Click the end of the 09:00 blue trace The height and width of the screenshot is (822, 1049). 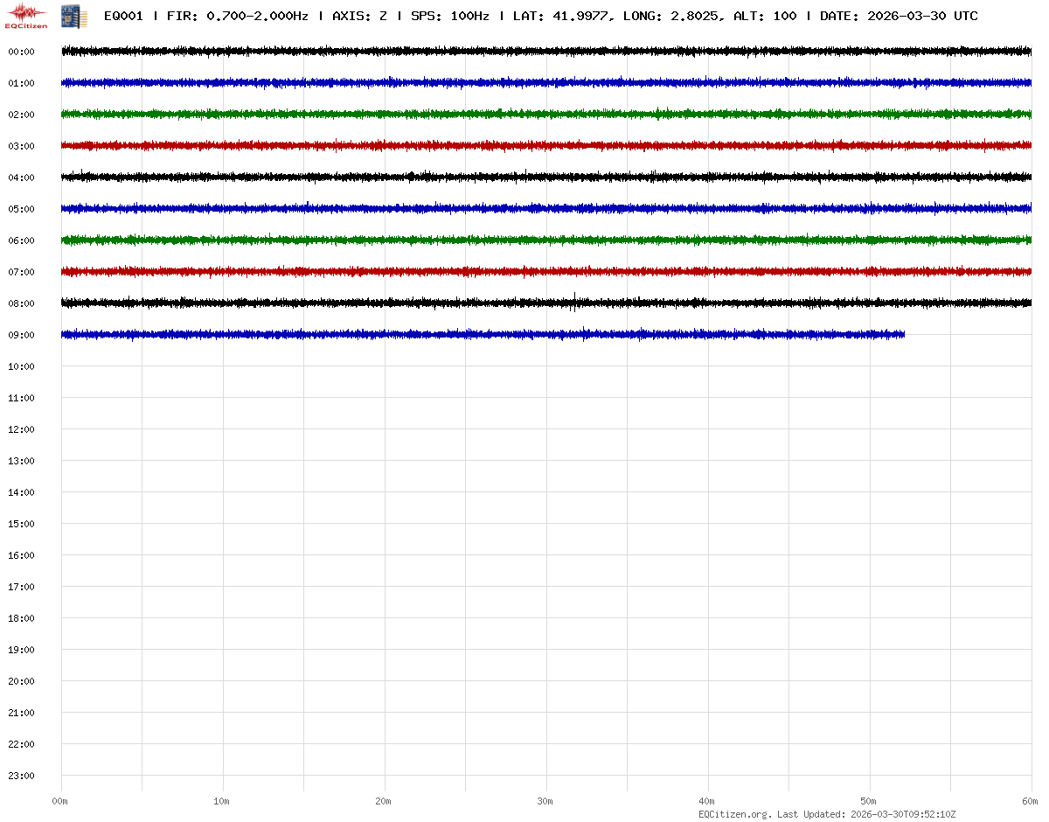coord(903,334)
